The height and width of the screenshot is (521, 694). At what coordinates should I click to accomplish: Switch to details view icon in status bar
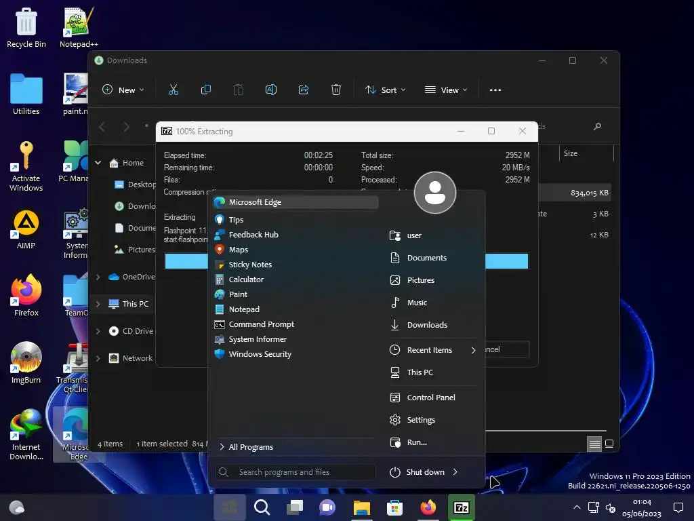point(594,444)
